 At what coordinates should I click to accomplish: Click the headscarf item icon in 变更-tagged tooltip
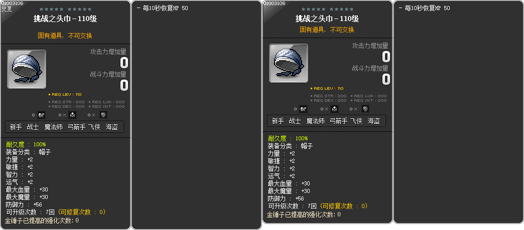point(27,69)
